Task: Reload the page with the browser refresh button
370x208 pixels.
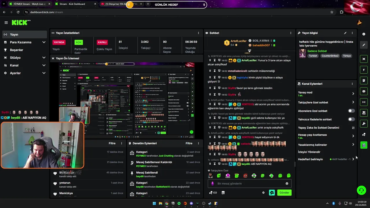Action: (x=18, y=12)
